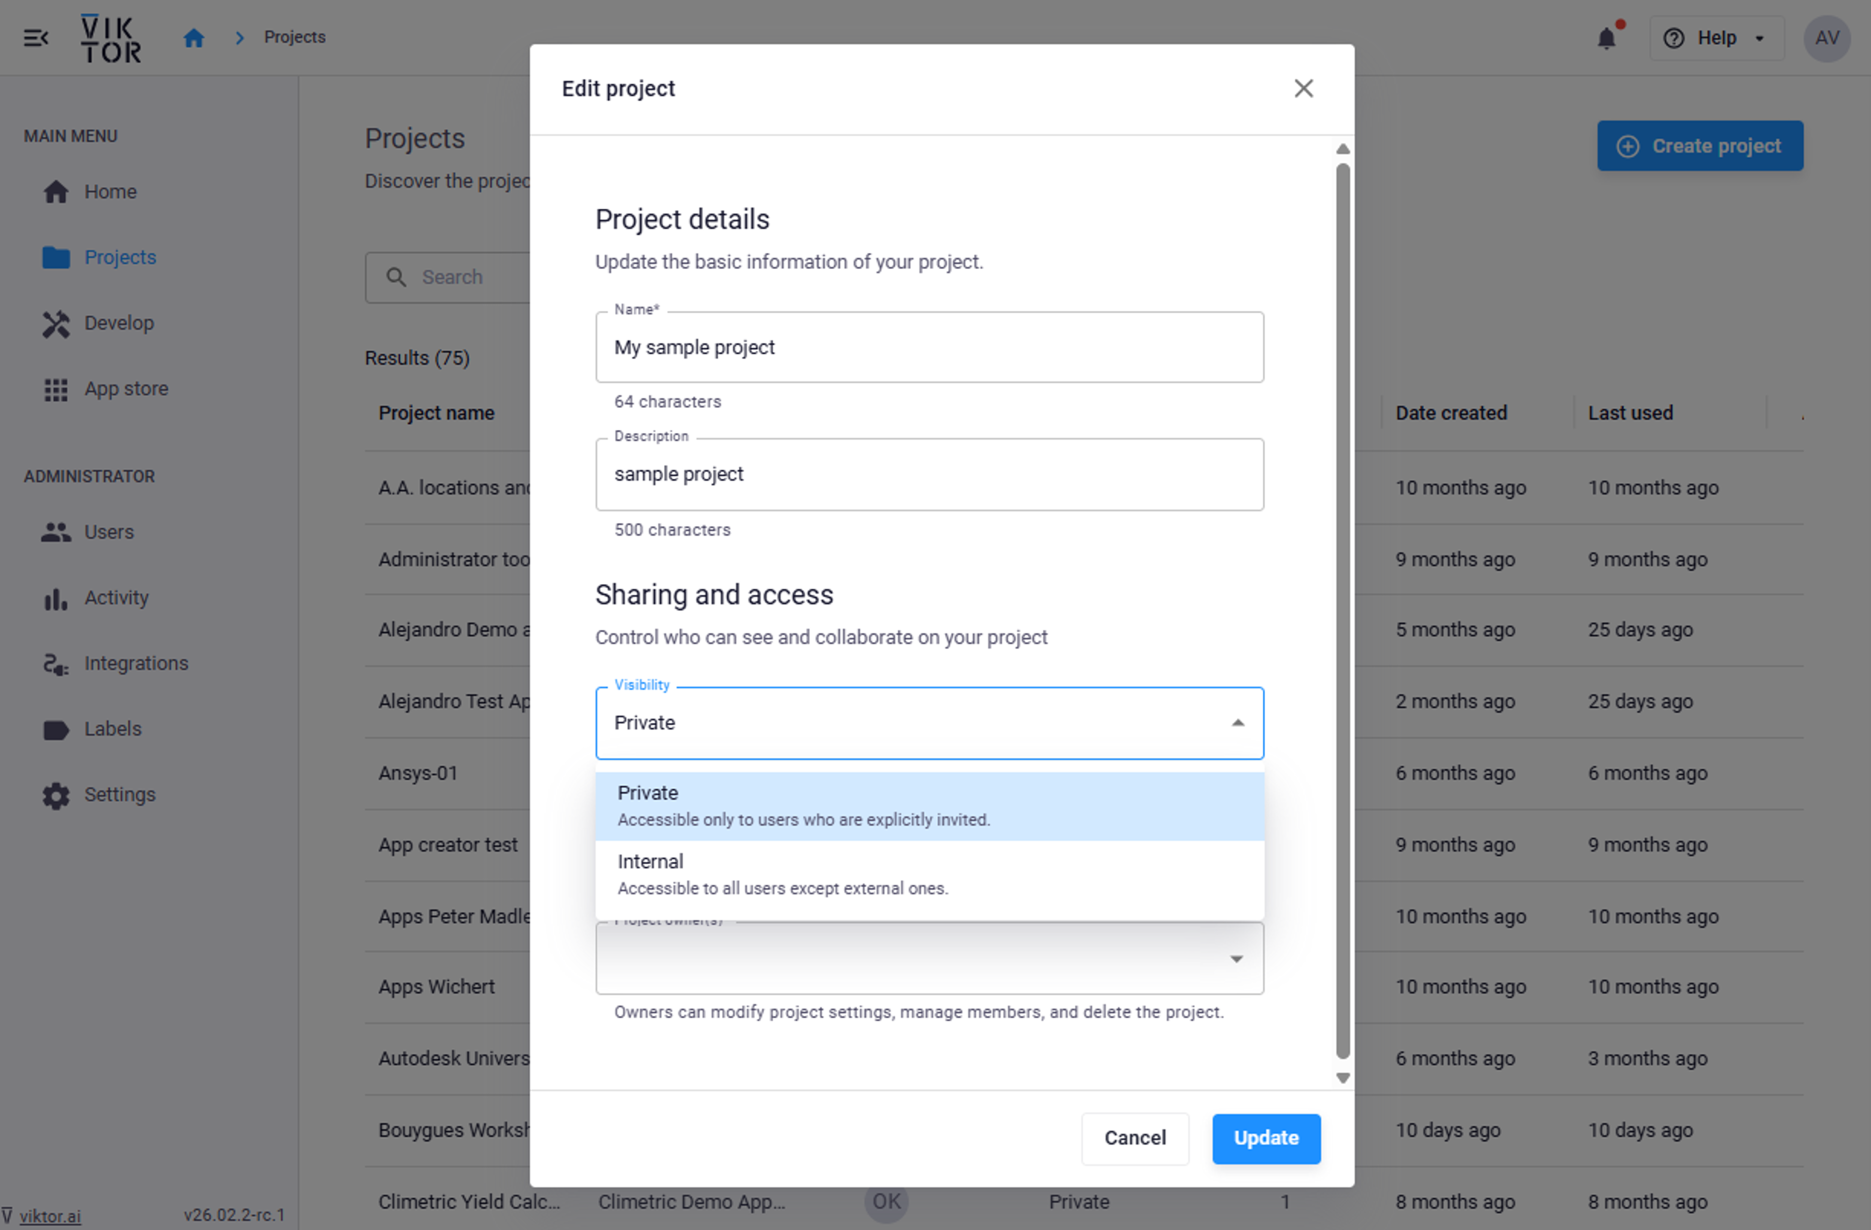Image resolution: width=1871 pixels, height=1230 pixels.
Task: Click the Update button
Action: point(1266,1138)
